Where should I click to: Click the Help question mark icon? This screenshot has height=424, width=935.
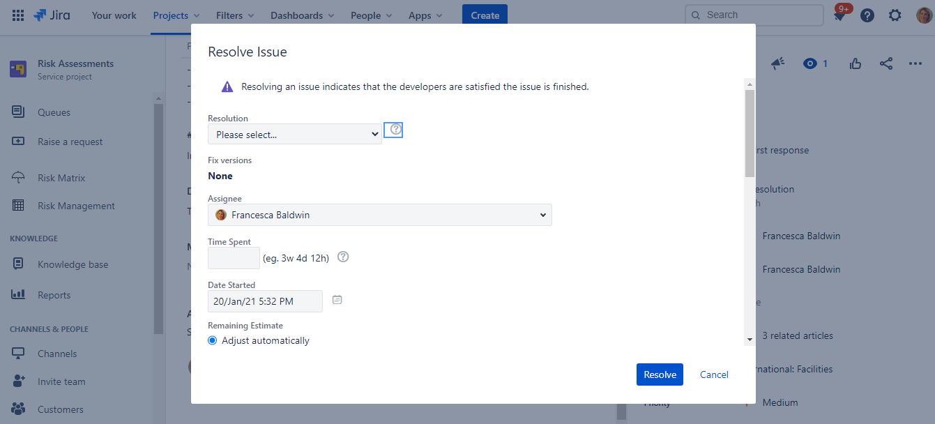pyautogui.click(x=867, y=15)
